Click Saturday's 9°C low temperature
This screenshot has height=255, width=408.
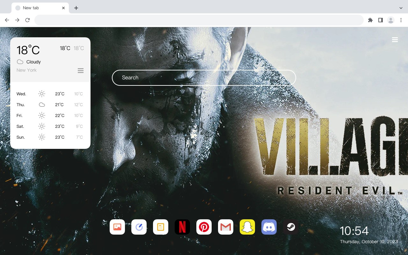click(79, 126)
